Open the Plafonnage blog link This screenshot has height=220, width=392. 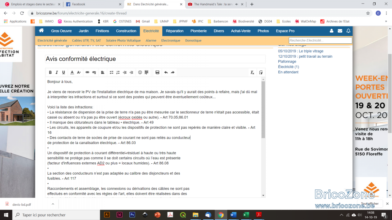tap(287, 62)
